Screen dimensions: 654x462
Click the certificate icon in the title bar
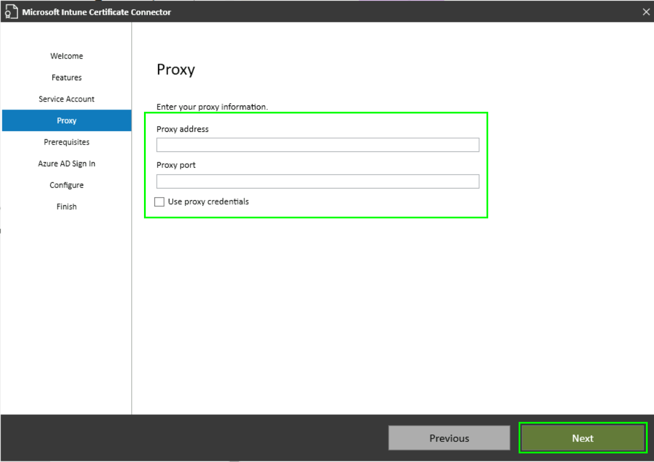point(11,12)
